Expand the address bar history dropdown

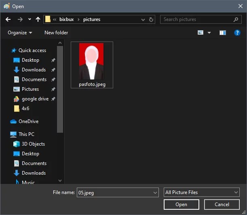(x=143, y=20)
